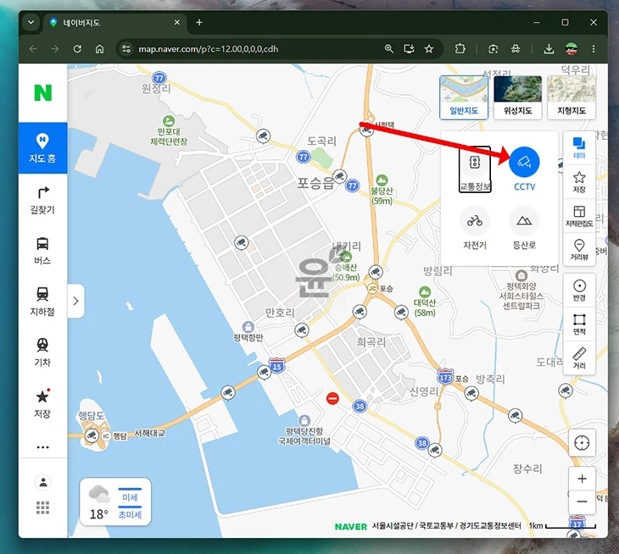The image size is (619, 554).
Task: Click the zoom magnifier in address bar
Action: coord(389,49)
